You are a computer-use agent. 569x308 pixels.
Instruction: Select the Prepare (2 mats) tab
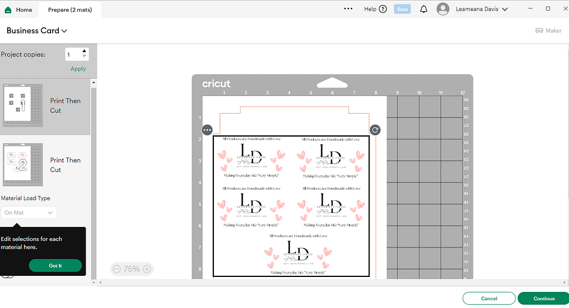coord(70,10)
